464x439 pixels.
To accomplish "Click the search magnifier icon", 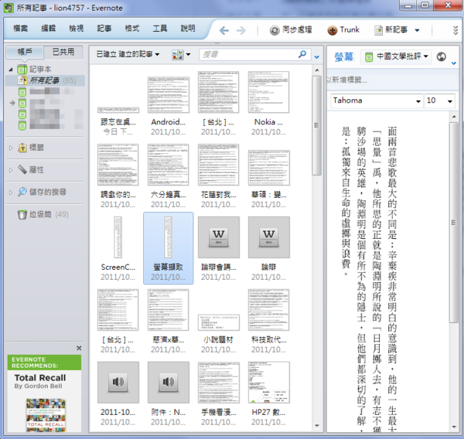I will 303,55.
